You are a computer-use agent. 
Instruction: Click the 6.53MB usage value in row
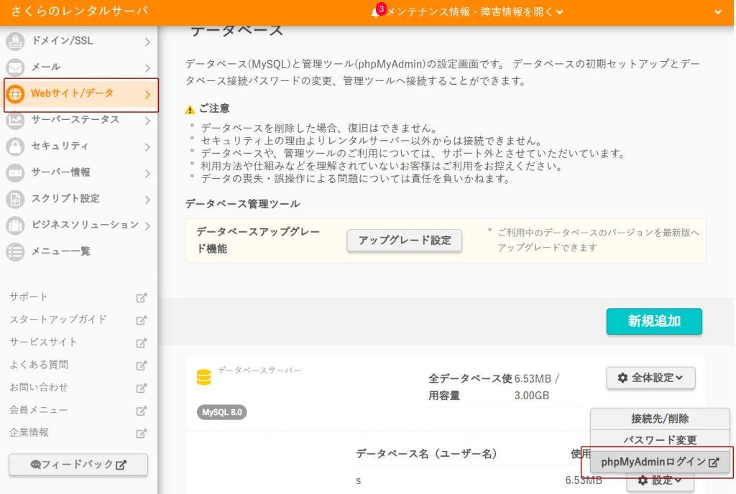click(584, 480)
